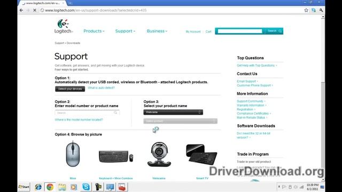Open Internet Explorer from taskbar
Viewport: 342px width, 192px height.
(38, 187)
